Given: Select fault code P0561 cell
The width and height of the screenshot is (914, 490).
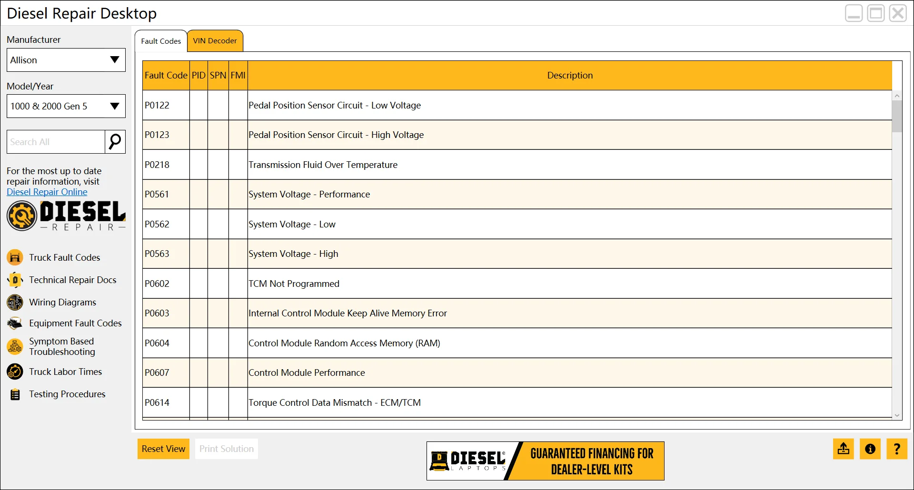Looking at the screenshot, I should [x=166, y=194].
